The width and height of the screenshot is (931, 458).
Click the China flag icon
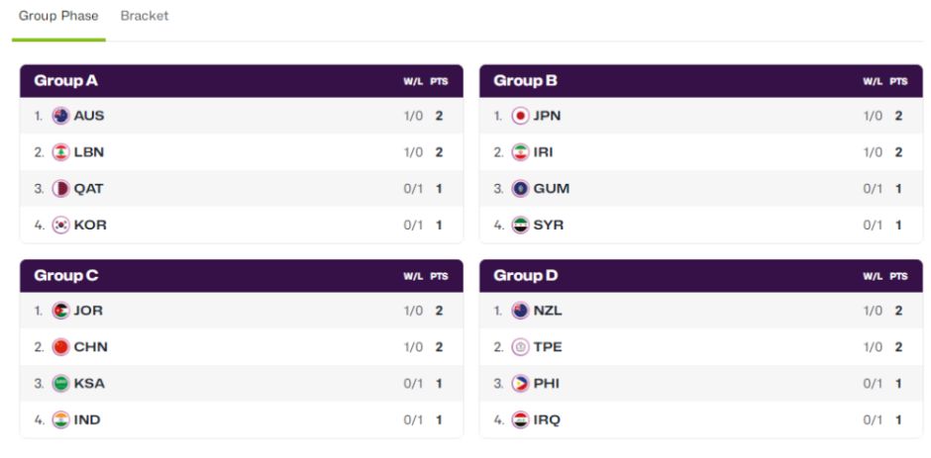60,347
